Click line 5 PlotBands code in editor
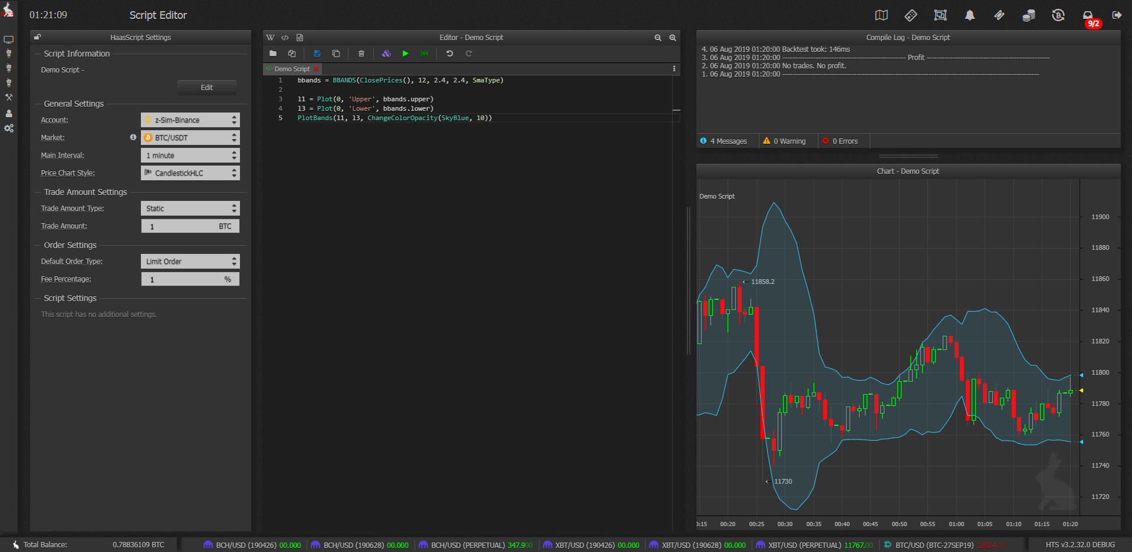 pyautogui.click(x=394, y=118)
